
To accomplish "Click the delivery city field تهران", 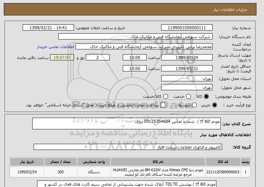I will [187, 87].
